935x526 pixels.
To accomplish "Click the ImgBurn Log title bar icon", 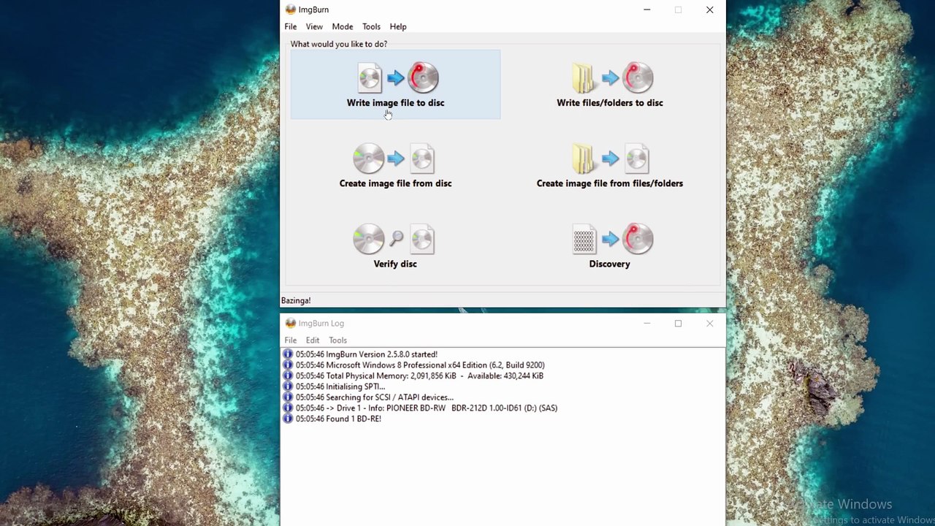I will (x=291, y=323).
